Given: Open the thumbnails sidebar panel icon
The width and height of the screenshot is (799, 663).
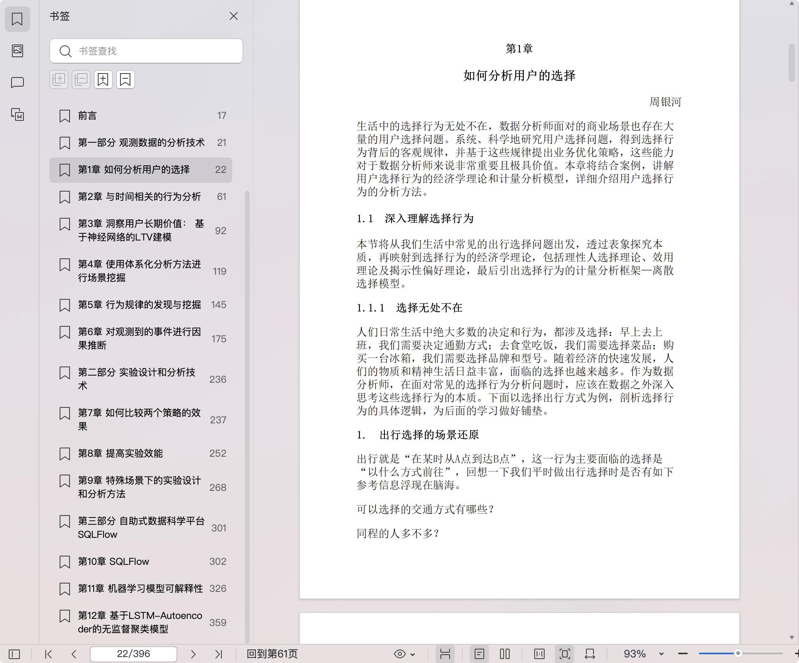Looking at the screenshot, I should coord(17,50).
